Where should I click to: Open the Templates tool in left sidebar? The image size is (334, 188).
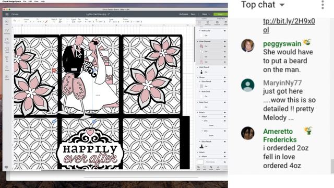point(7,31)
